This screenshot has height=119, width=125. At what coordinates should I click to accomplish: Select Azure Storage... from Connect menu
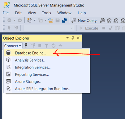(x=47, y=82)
